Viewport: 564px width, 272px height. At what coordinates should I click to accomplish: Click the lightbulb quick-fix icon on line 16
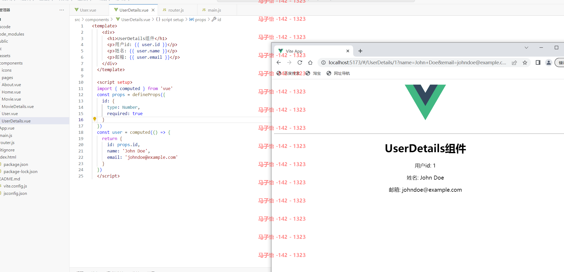(95, 119)
